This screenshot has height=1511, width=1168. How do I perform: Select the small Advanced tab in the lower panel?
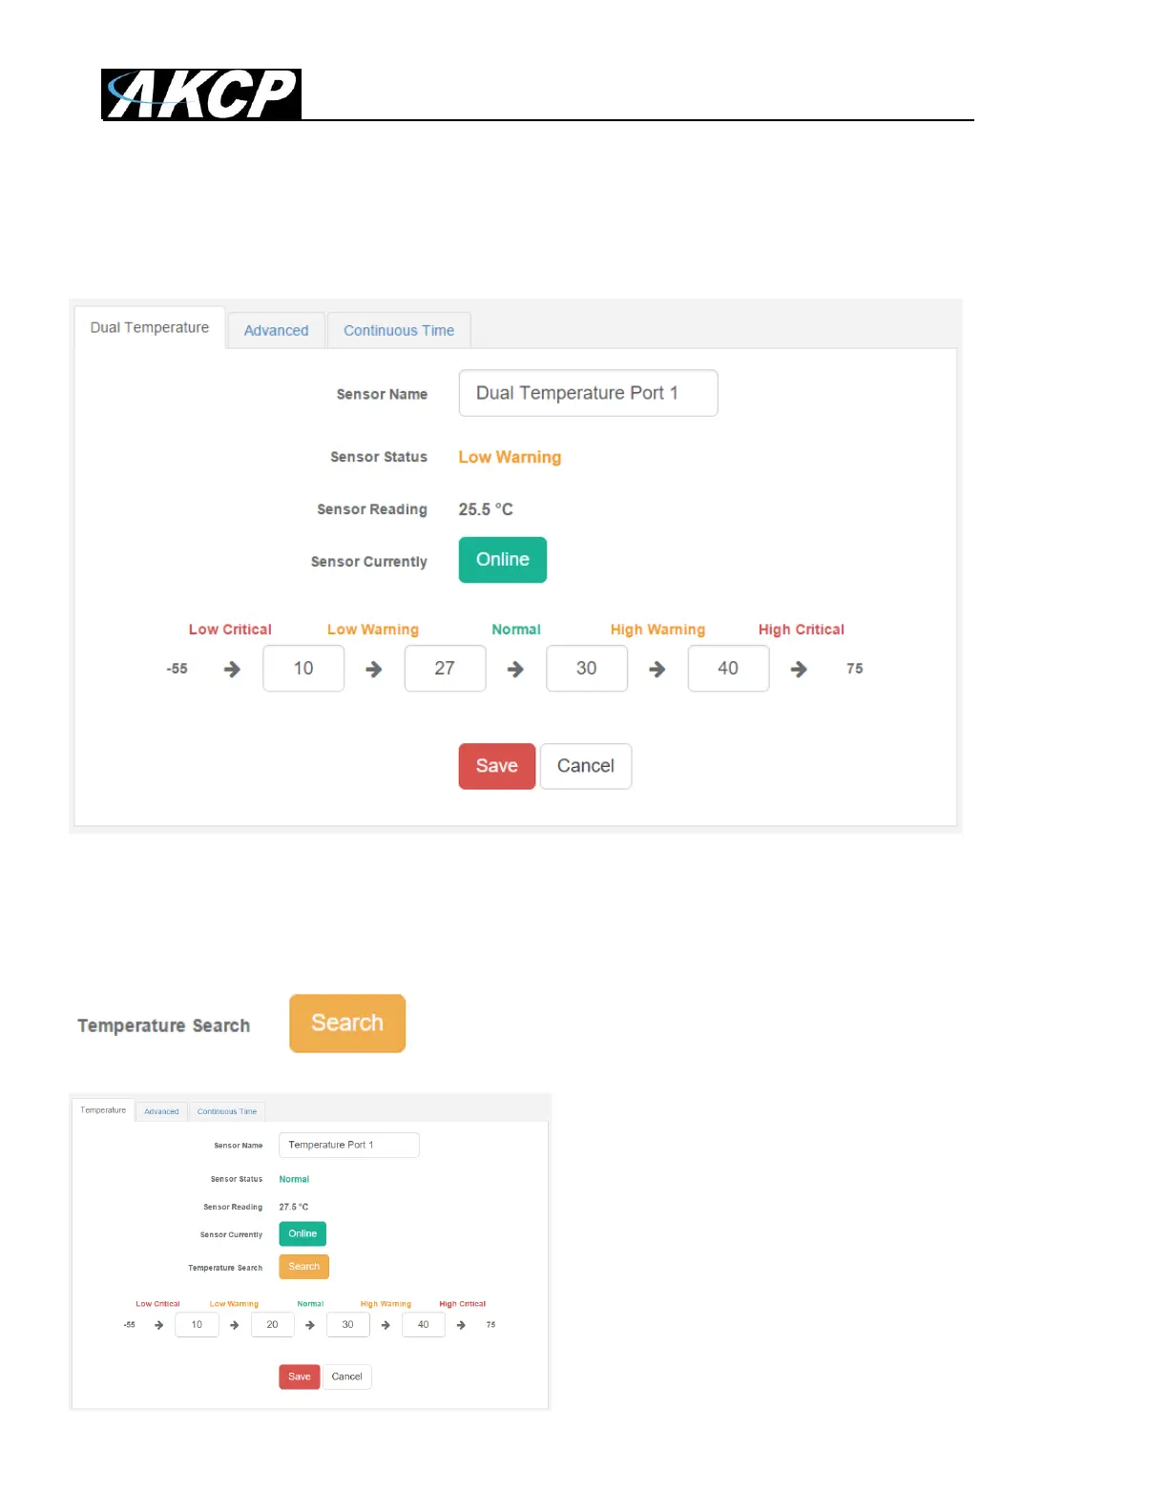(161, 1111)
